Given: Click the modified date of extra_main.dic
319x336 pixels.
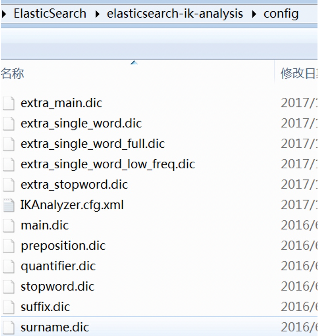Looking at the screenshot, I should coord(299,103).
